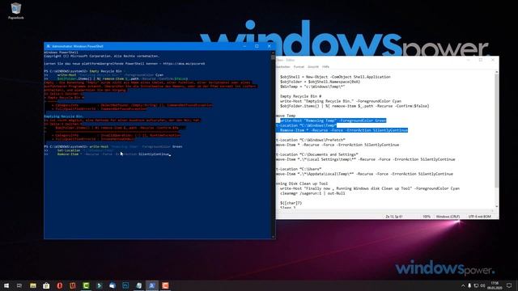
Task: Maximize the Notepad editor window
Action: click(x=481, y=60)
